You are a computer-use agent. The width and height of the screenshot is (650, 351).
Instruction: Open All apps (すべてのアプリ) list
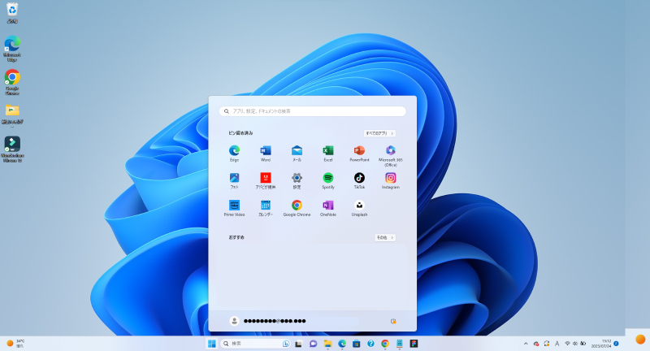pos(379,133)
